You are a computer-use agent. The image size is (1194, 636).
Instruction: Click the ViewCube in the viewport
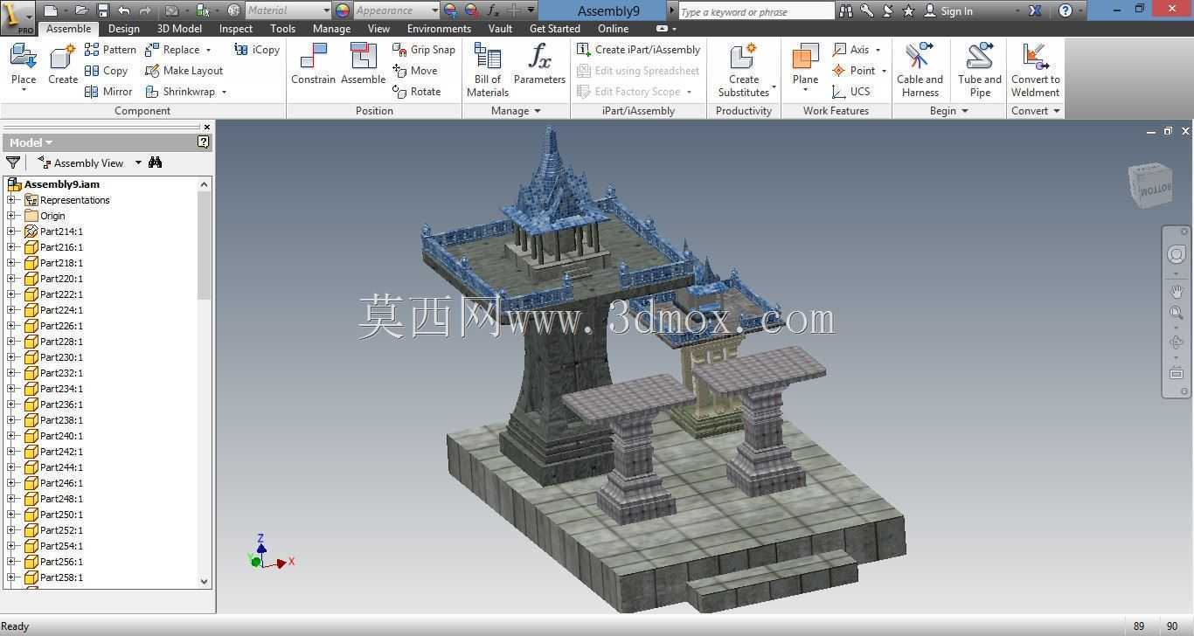(1150, 183)
